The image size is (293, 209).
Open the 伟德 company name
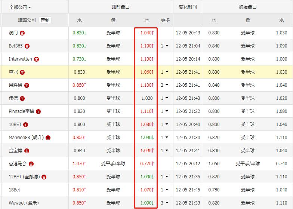point(13,98)
